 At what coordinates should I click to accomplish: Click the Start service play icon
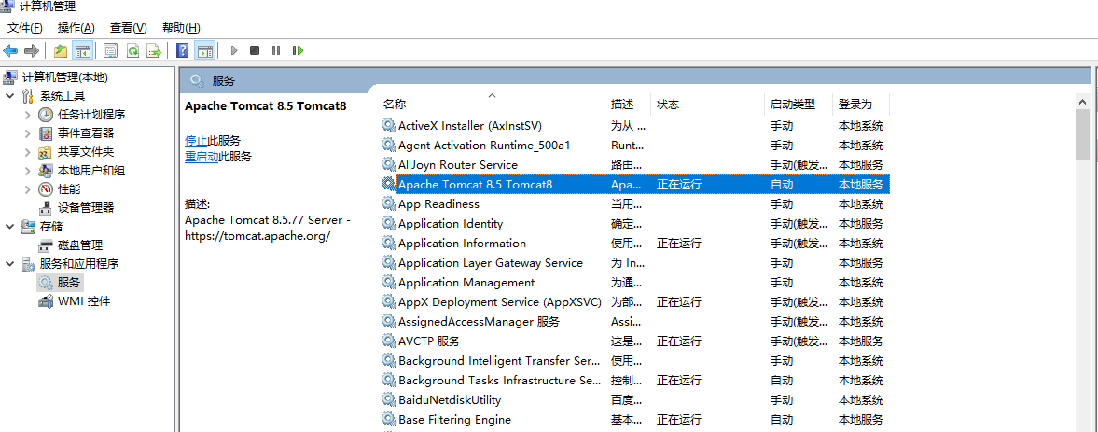coord(234,50)
